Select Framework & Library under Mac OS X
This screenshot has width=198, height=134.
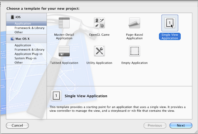point(26,50)
